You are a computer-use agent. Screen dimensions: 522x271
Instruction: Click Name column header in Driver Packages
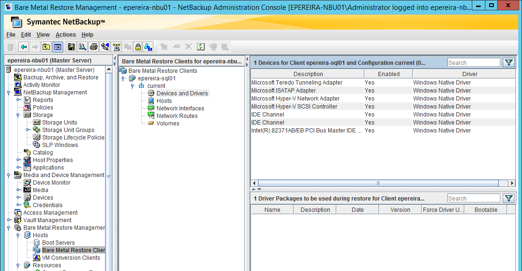(x=272, y=209)
